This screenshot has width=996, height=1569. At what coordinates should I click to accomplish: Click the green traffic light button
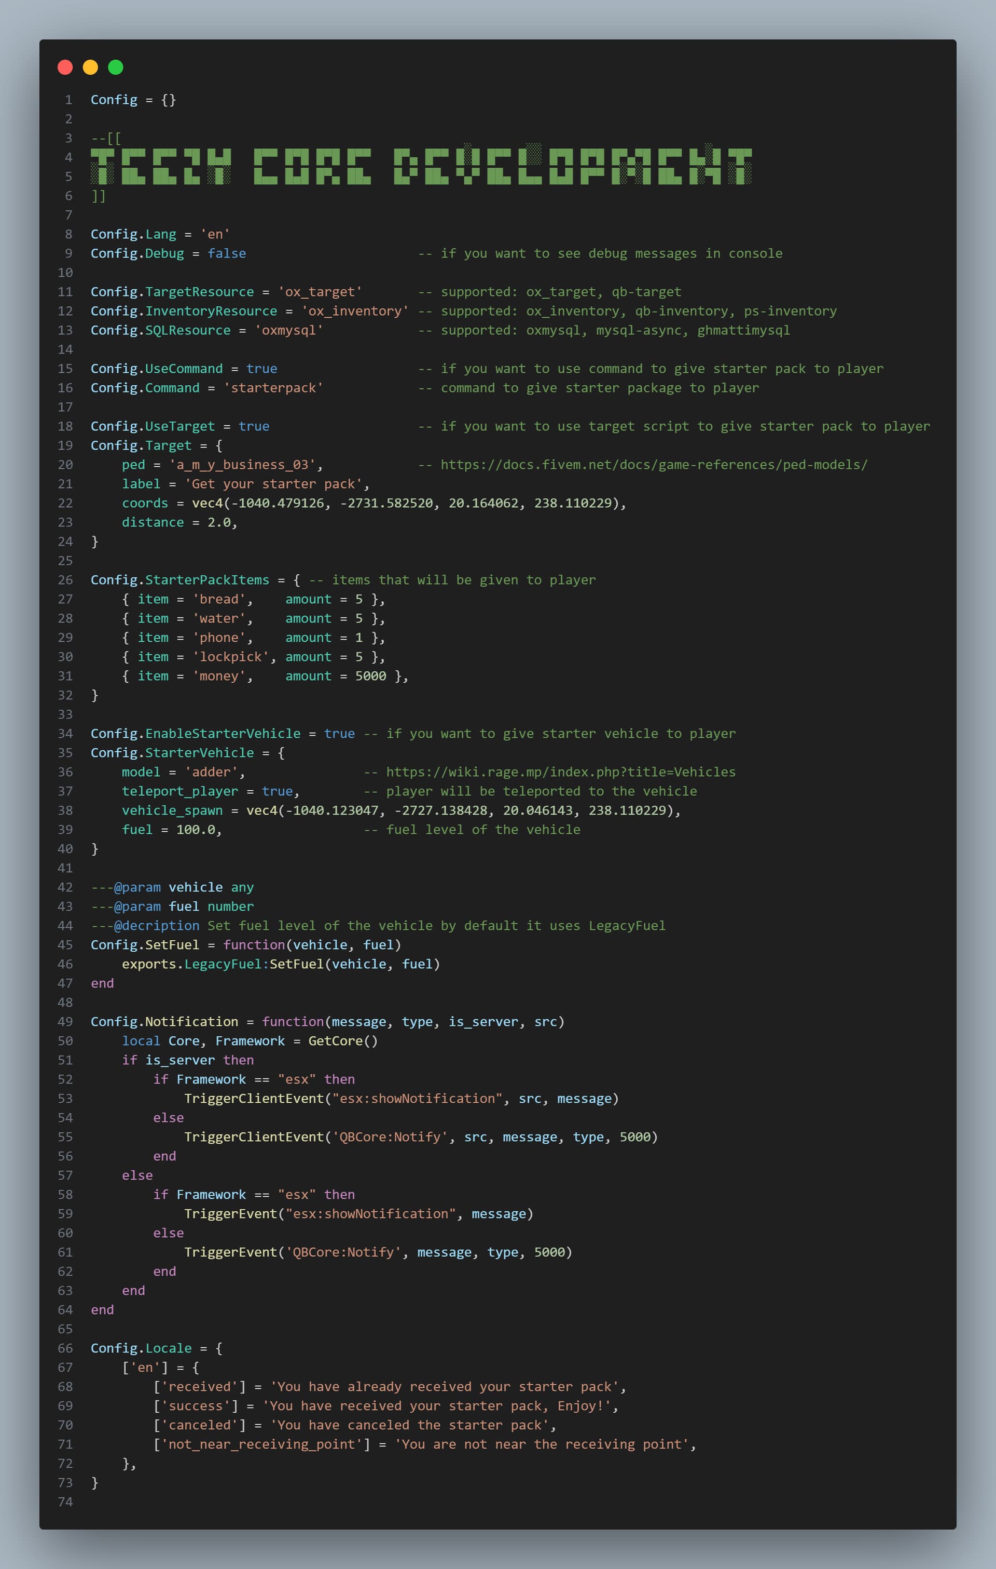pyautogui.click(x=115, y=66)
